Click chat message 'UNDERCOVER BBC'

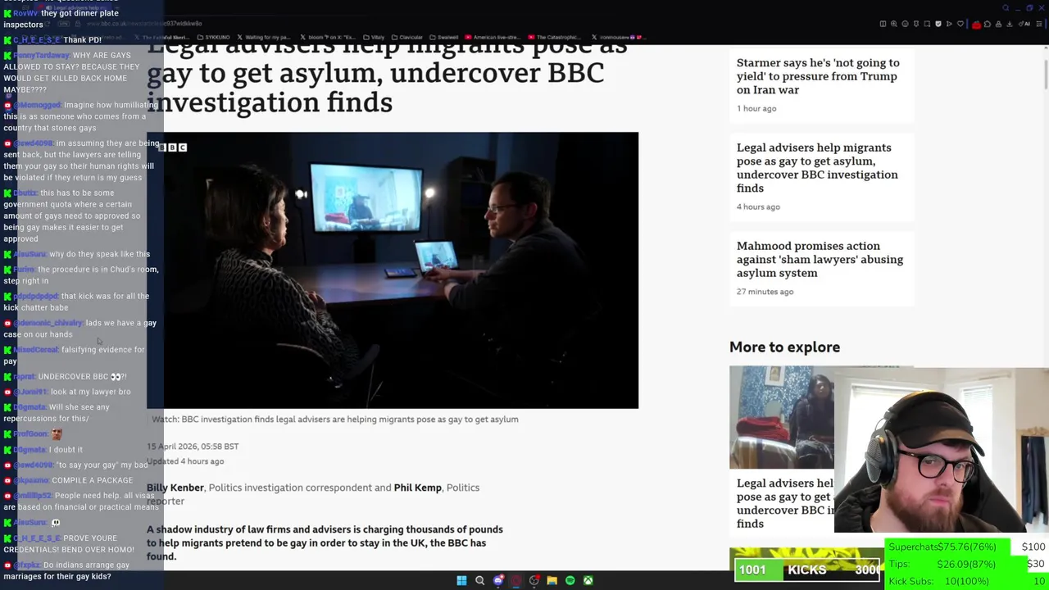pyautogui.click(x=82, y=377)
